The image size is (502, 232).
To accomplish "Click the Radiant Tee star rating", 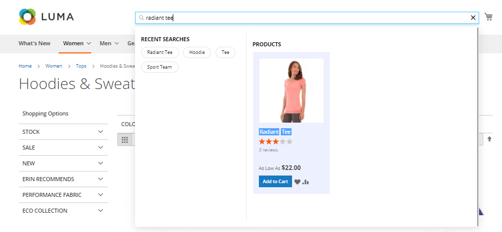I will (x=276, y=141).
